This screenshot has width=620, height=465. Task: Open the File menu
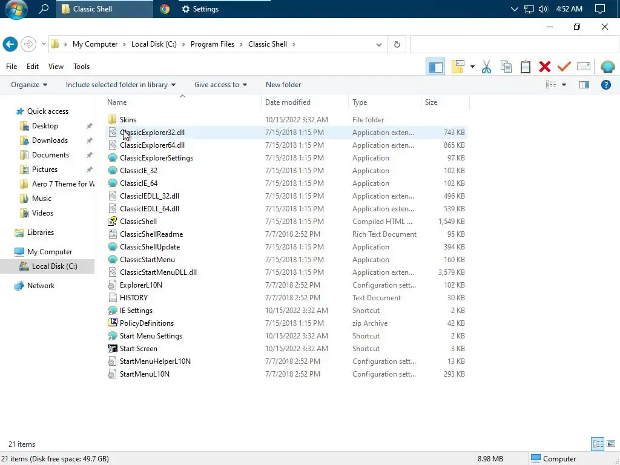12,67
